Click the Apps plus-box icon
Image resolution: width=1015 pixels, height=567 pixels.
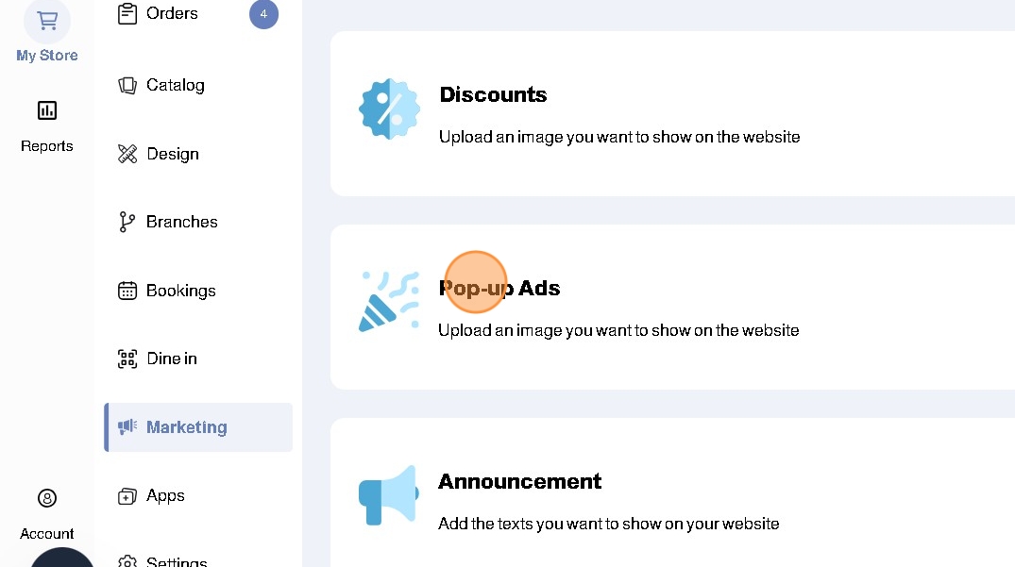click(127, 496)
